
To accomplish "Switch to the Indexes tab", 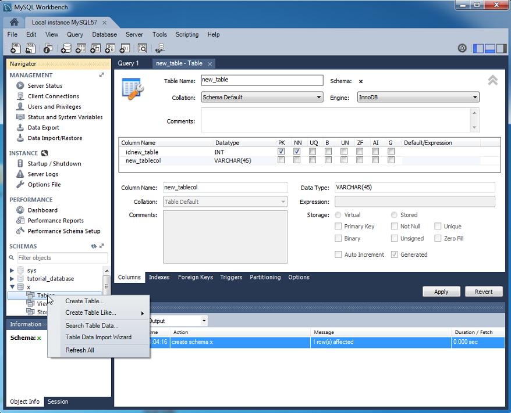I will point(159,277).
